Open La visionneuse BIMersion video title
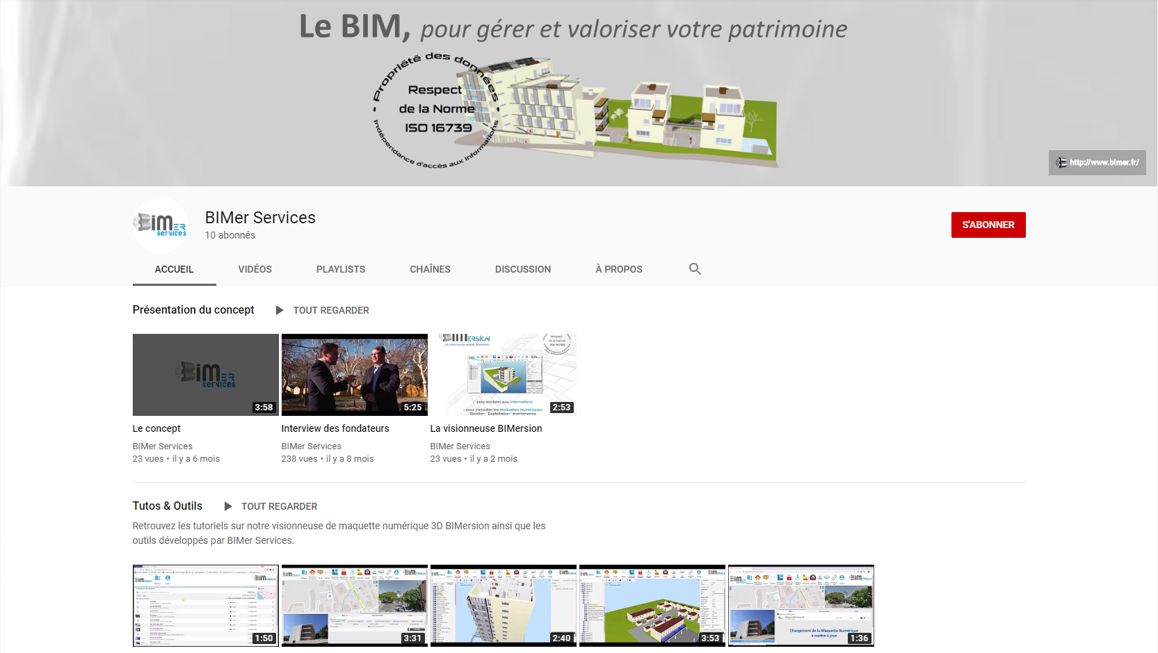 tap(486, 428)
